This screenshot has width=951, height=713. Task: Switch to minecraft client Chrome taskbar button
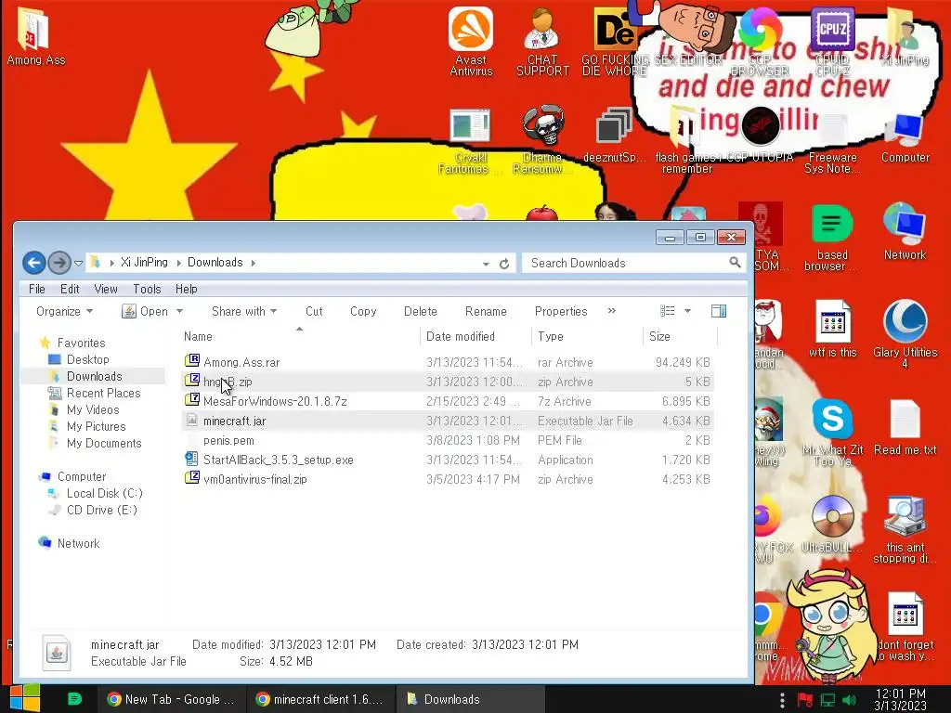320,700
